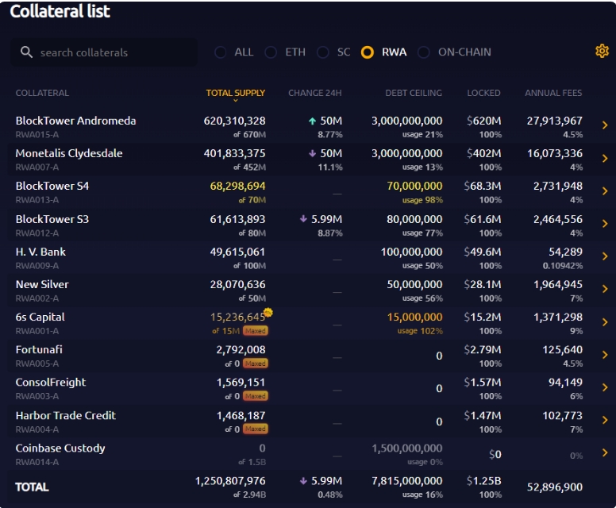This screenshot has width=616, height=508.
Task: Click the search magnifier icon
Action: pyautogui.click(x=26, y=52)
